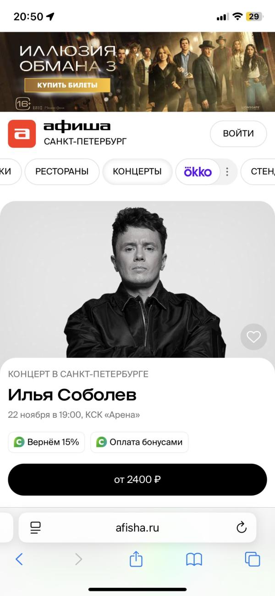Tap the afisha.ru address field

point(137,528)
